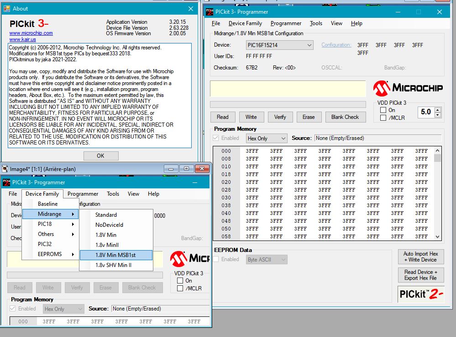This screenshot has width=456, height=337.
Task: Open Hex Only dropdown in lower programmer window
Action: [64, 309]
